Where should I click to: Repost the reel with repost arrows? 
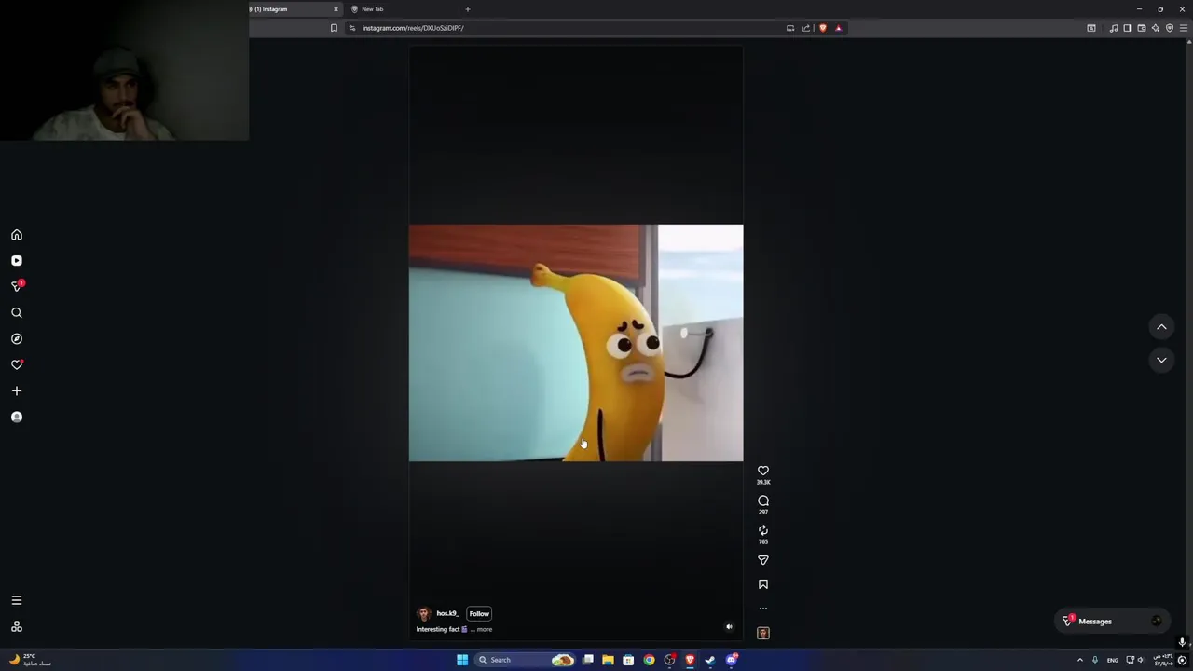(763, 530)
